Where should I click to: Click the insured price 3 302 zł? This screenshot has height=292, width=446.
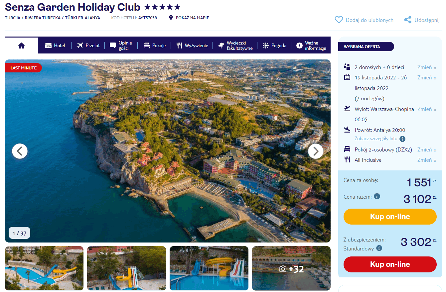pyautogui.click(x=418, y=242)
